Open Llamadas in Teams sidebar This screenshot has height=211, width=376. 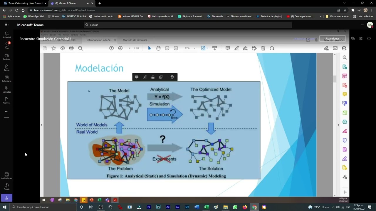click(6, 90)
